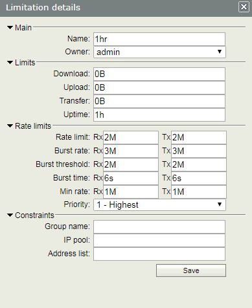Image resolution: width=252 pixels, height=308 pixels.
Task: Focus the Group name field
Action: point(159,226)
